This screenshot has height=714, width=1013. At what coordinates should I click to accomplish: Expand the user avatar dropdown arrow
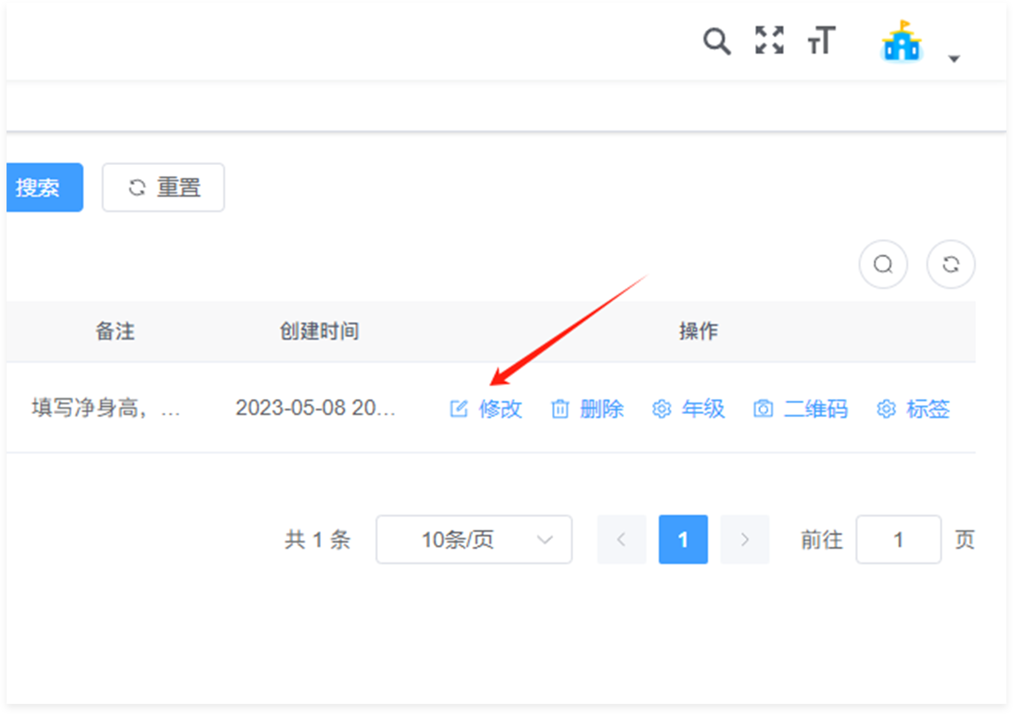pos(954,59)
